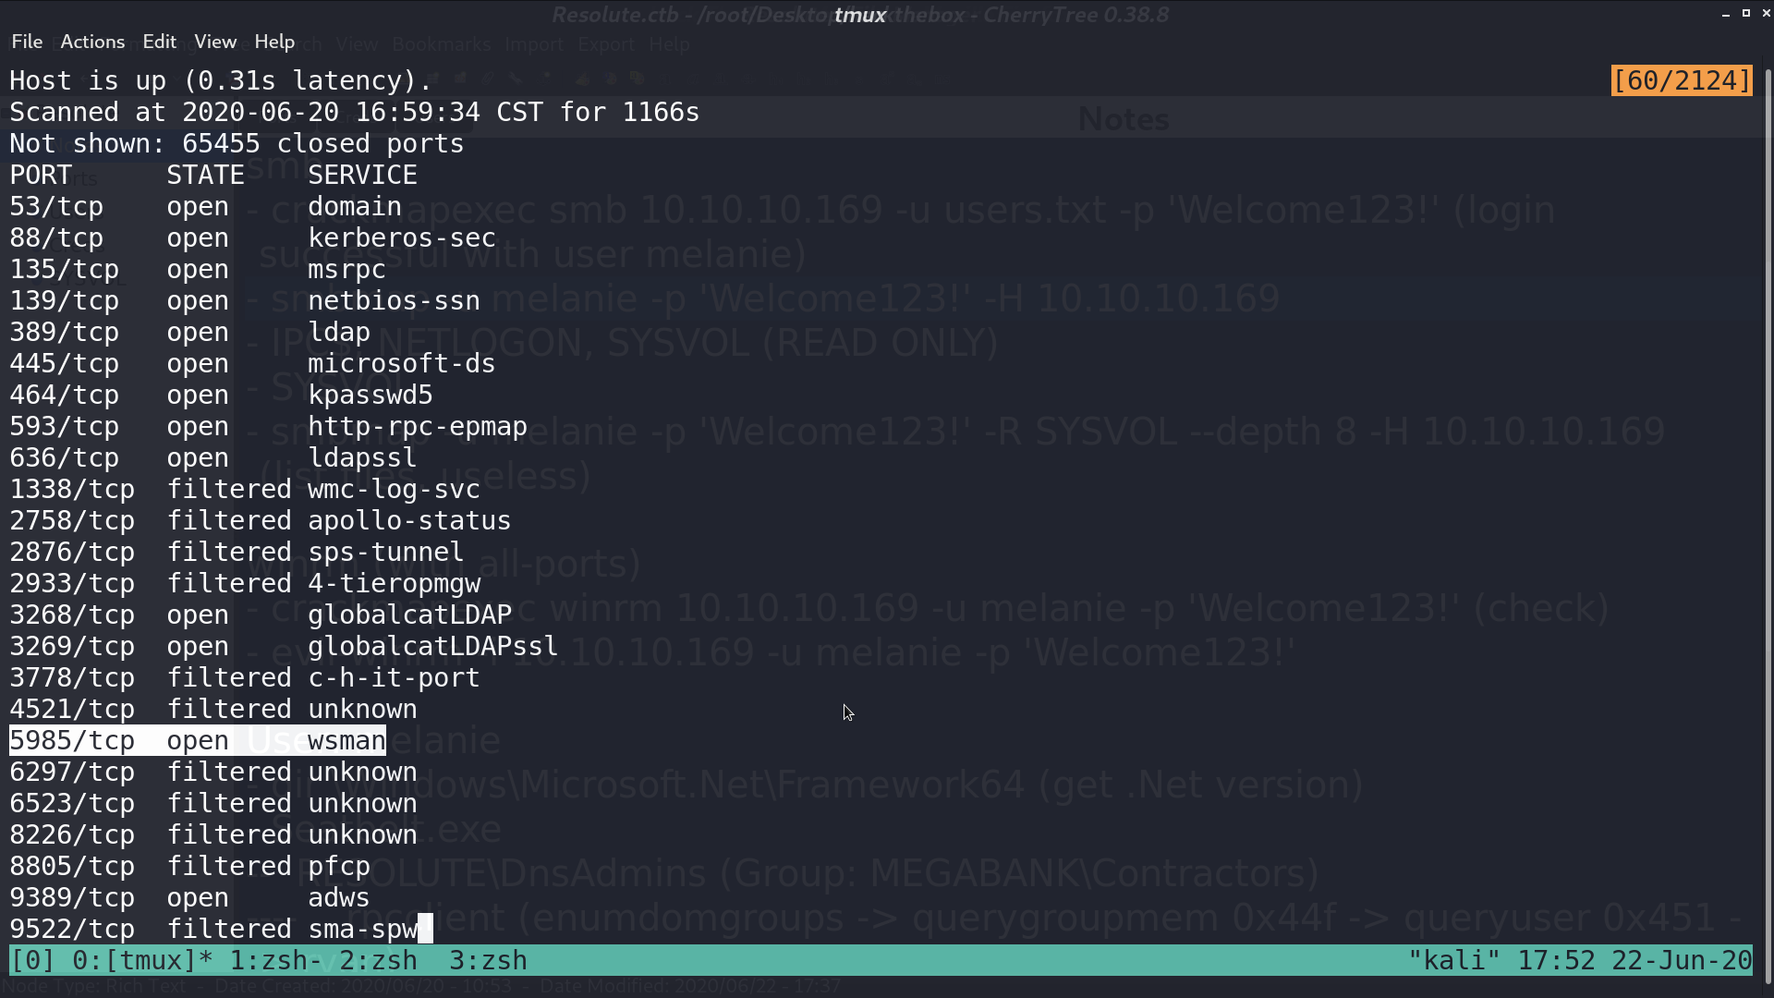The image size is (1774, 998).
Task: Click the maximize window icon
Action: (x=1746, y=14)
